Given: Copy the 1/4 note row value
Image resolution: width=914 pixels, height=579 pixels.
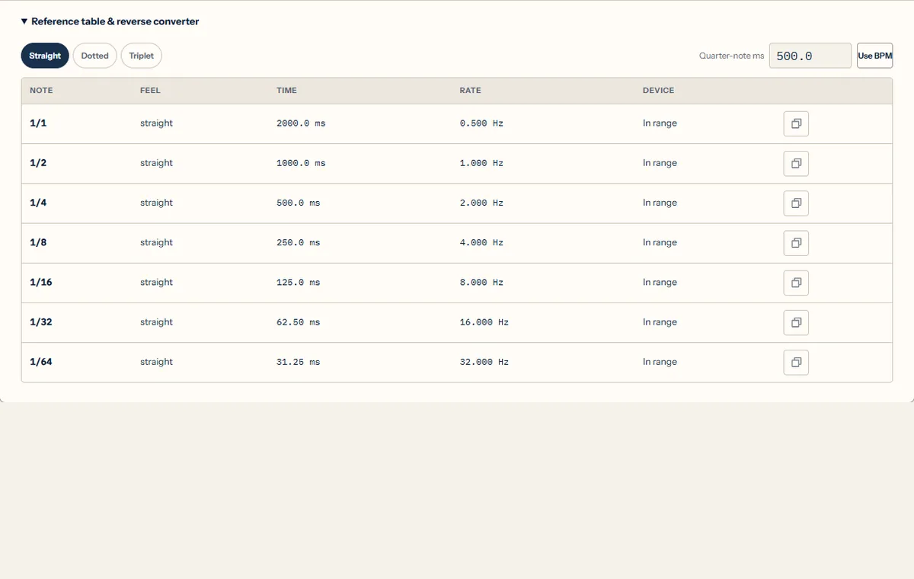Looking at the screenshot, I should (796, 203).
